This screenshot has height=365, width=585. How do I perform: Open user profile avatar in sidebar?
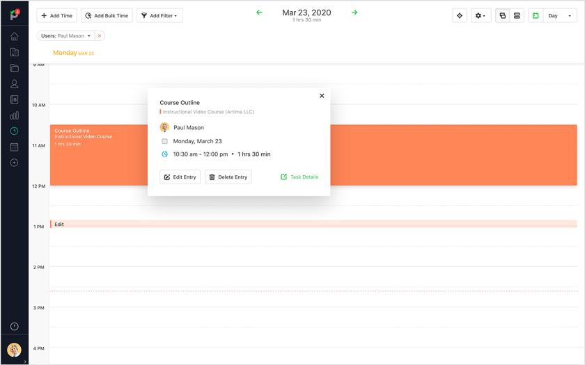(14, 350)
